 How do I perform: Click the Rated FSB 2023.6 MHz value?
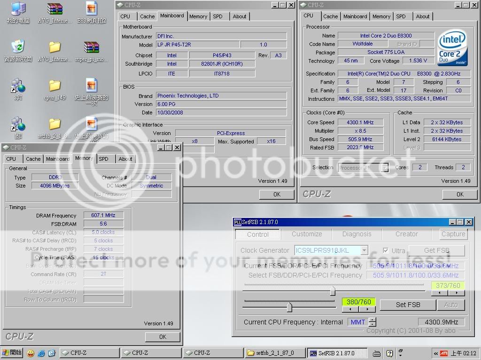(360, 148)
